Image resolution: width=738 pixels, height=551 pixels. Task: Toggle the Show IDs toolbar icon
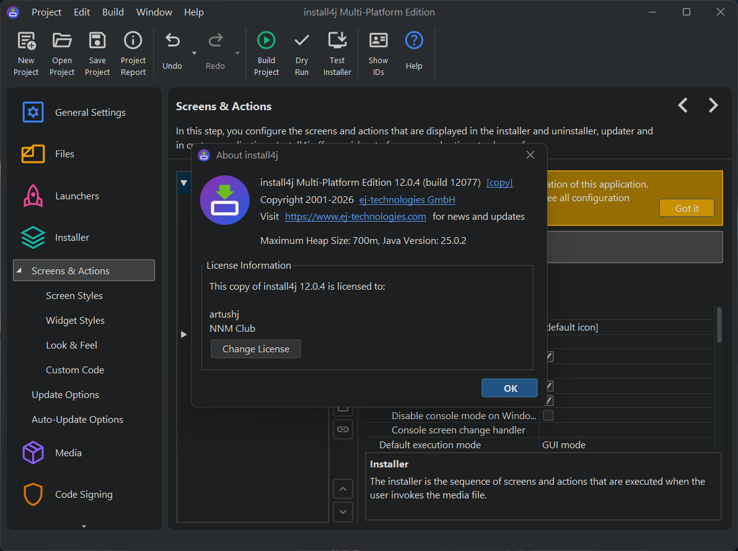[x=378, y=41]
